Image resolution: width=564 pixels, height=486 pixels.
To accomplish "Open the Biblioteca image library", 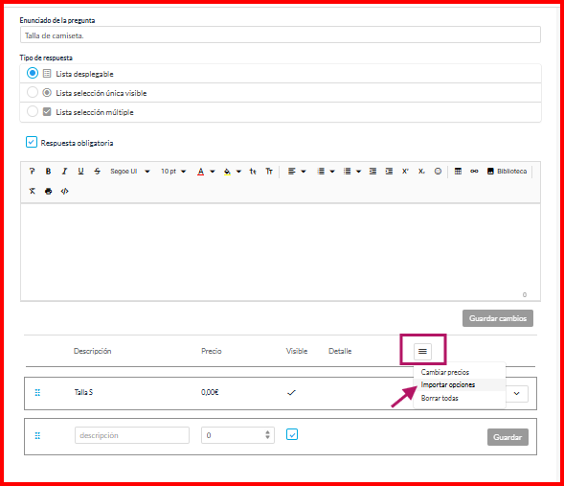I will [x=507, y=172].
